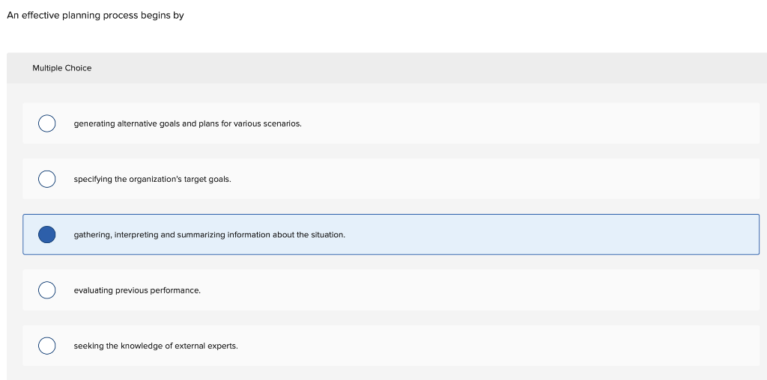Viewport: 767px width, 380px height.
Task: Click text 'gathering, interpreting and summarizing information about the situation.'
Action: click(210, 235)
